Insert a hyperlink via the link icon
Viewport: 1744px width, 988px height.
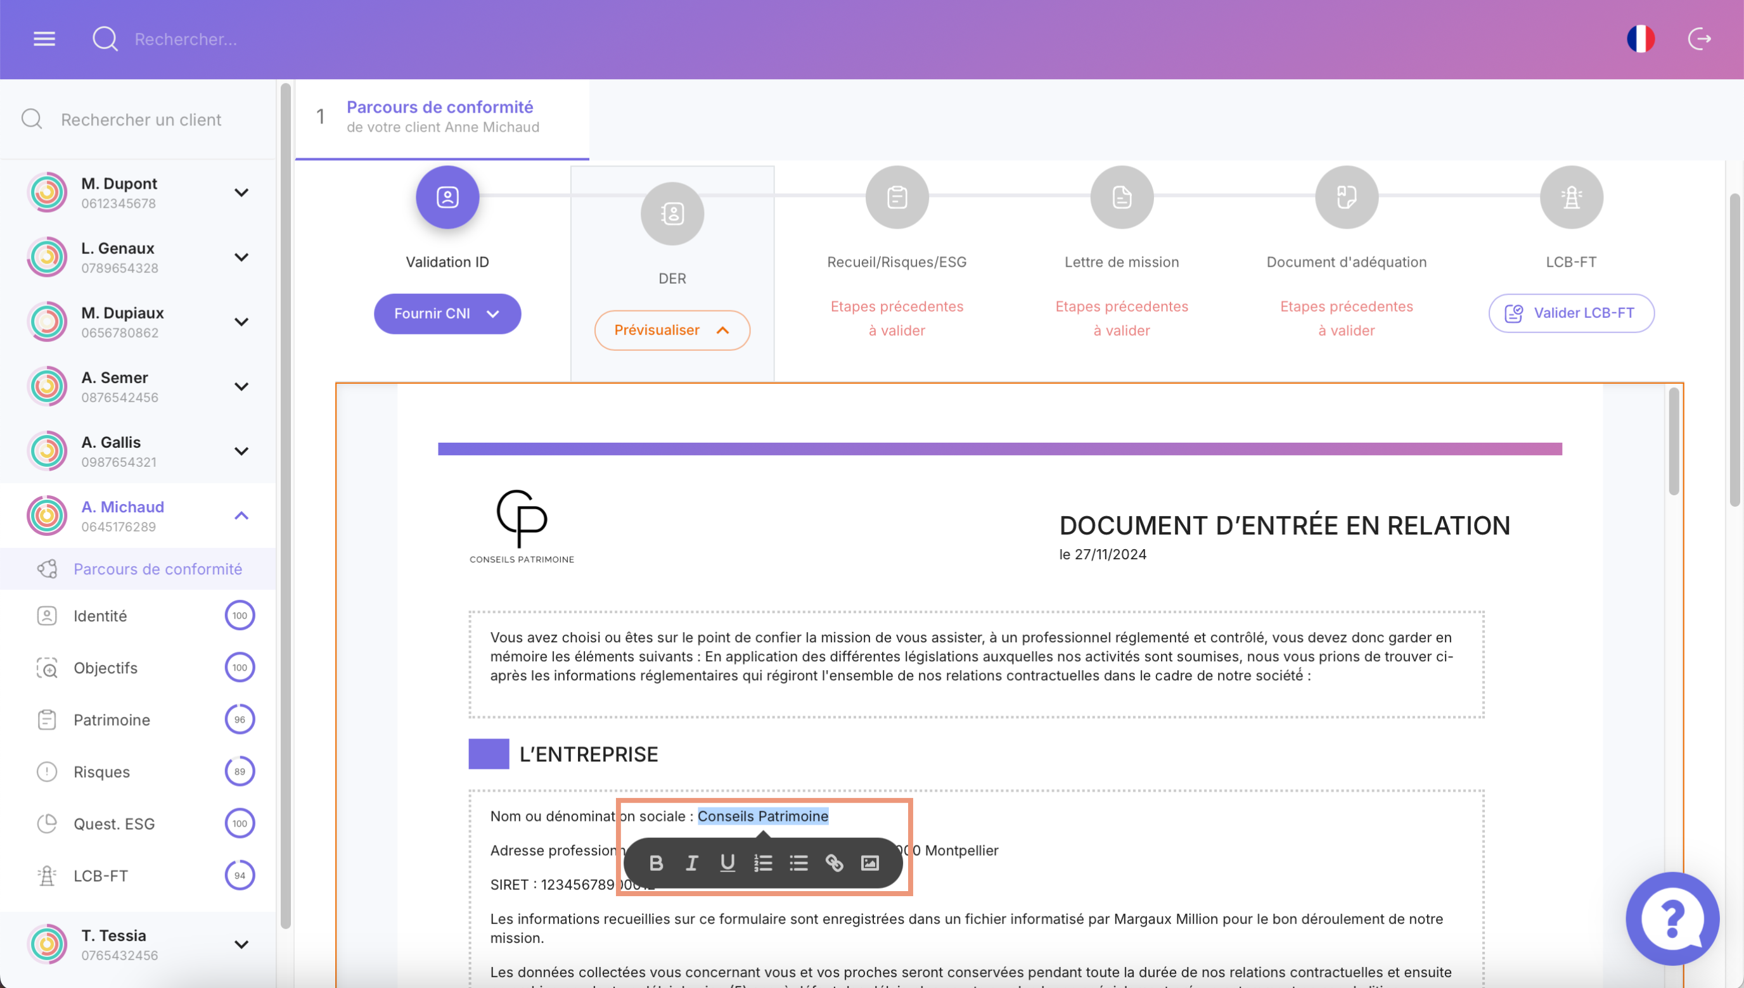point(835,863)
